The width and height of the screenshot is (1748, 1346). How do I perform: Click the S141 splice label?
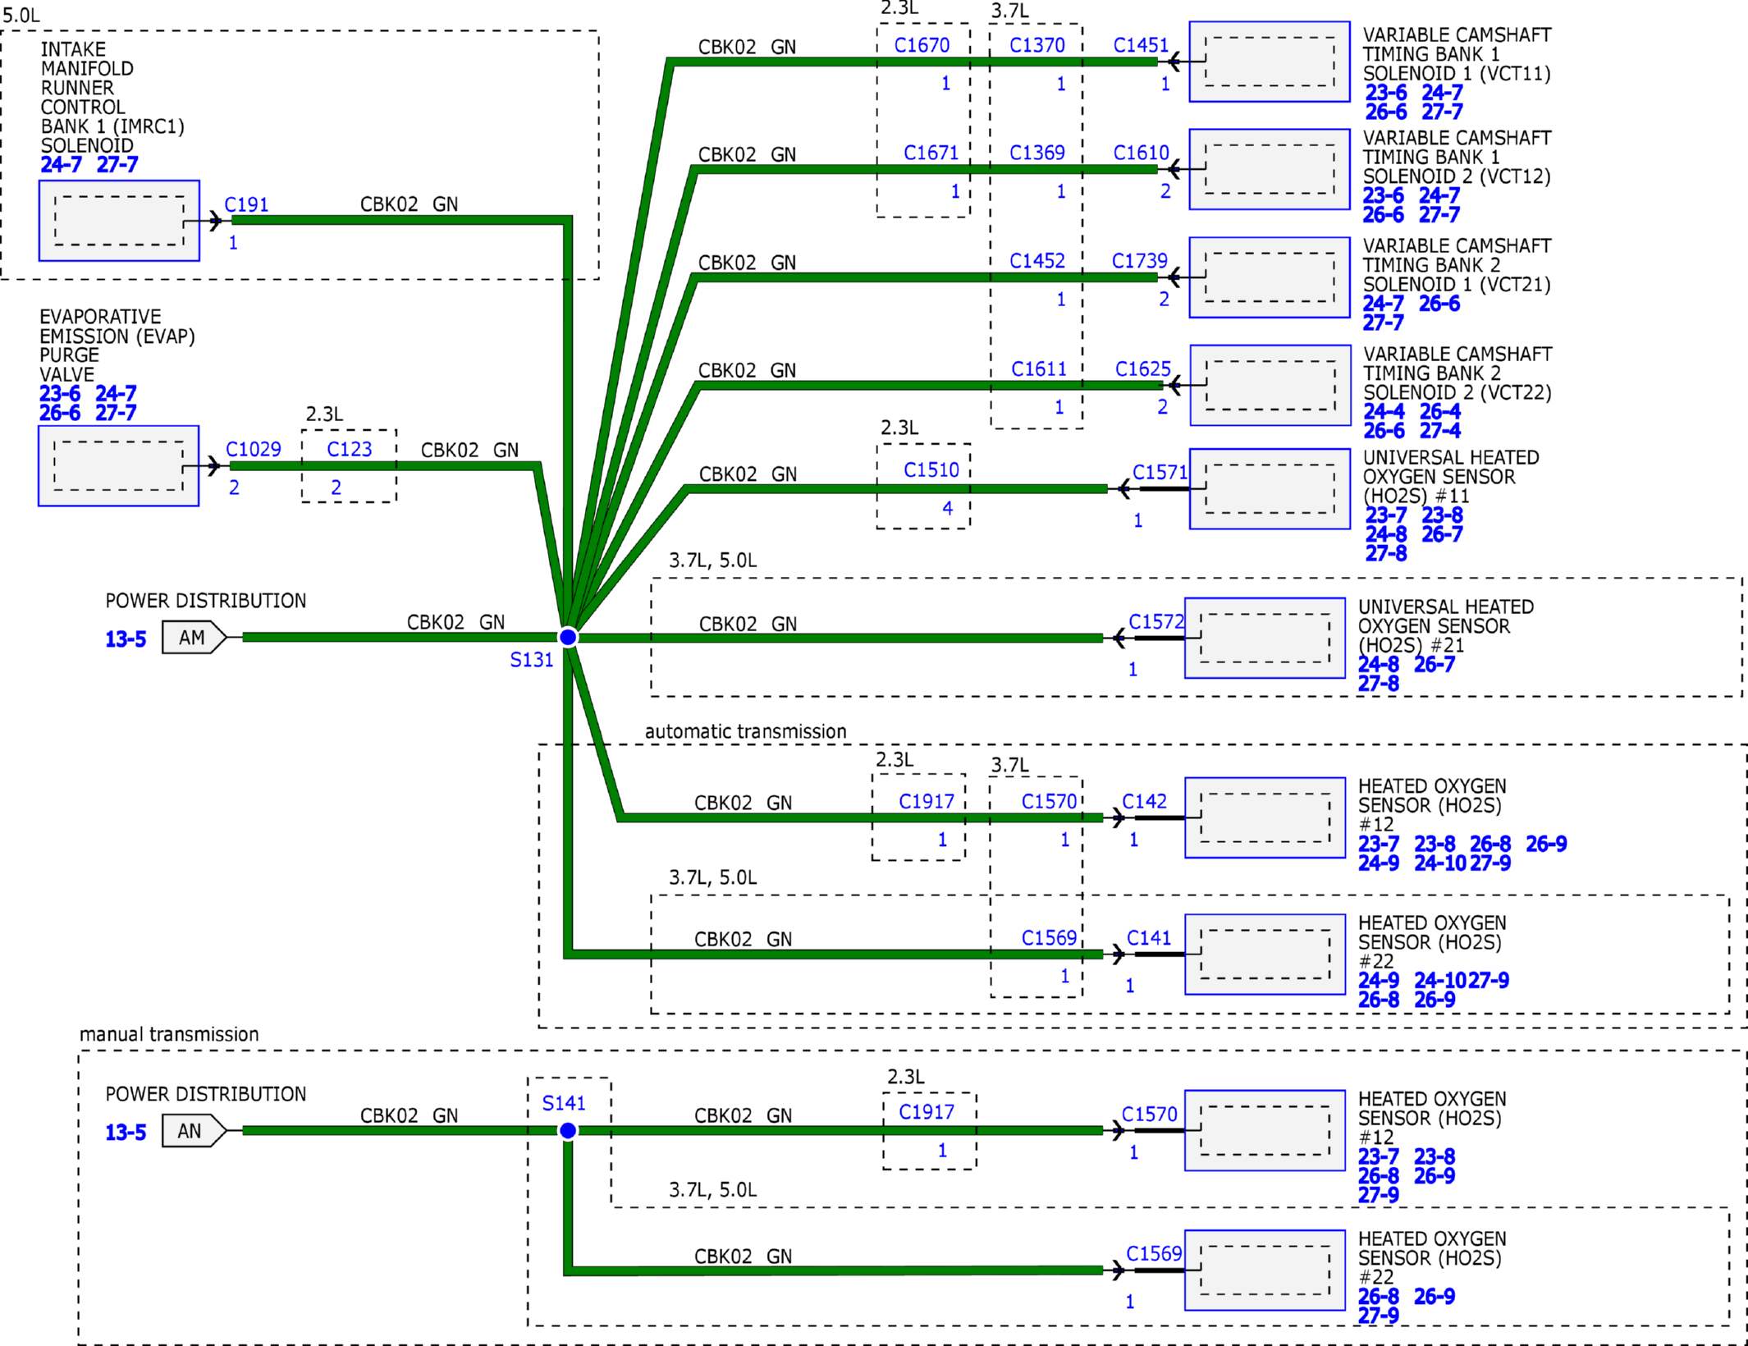[564, 1104]
